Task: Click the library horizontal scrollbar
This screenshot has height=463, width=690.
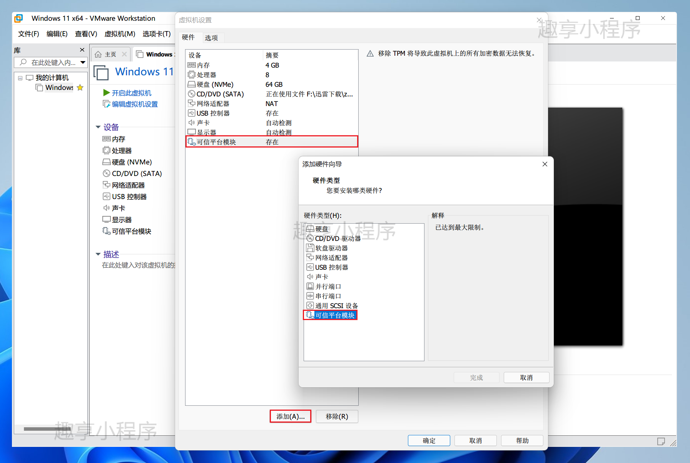Action: [x=47, y=429]
